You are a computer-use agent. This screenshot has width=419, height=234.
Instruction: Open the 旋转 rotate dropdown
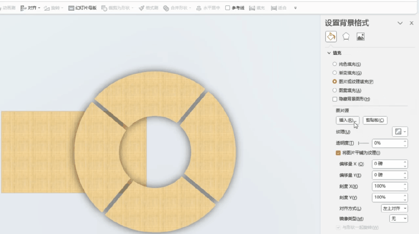click(54, 8)
